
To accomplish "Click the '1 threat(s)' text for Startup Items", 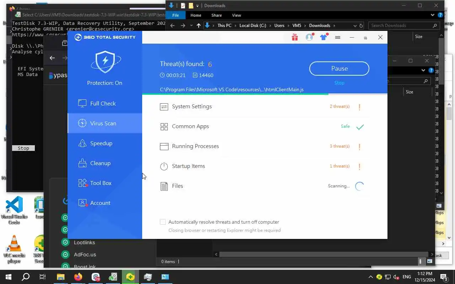I will point(339,166).
